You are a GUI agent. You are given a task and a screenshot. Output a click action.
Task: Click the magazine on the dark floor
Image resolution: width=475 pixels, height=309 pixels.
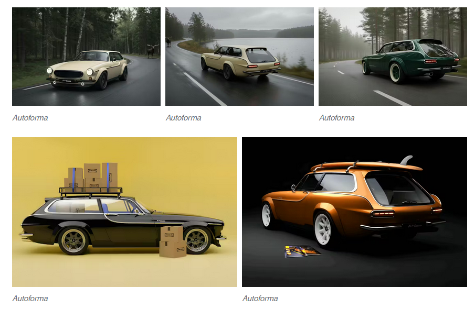(x=302, y=251)
